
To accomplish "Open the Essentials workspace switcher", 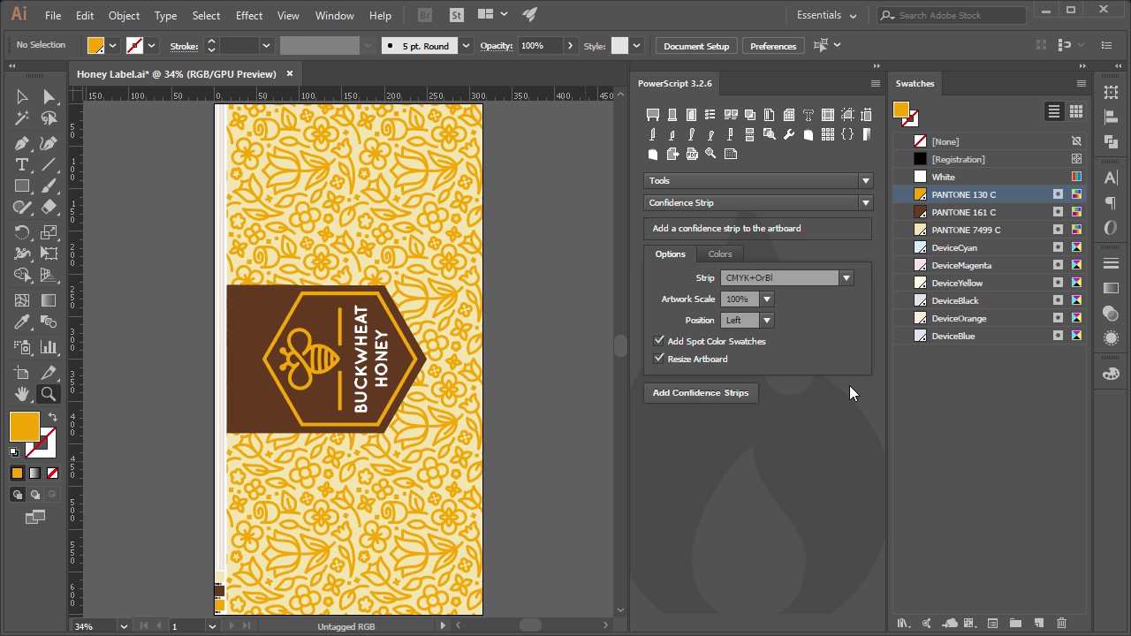I will click(x=826, y=15).
